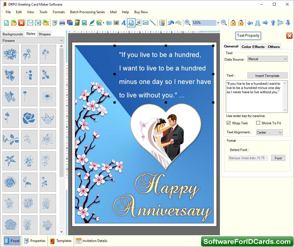The height and width of the screenshot is (247, 294).
Task: Open the shapes tool dropdown arrow
Action: (x=104, y=23)
